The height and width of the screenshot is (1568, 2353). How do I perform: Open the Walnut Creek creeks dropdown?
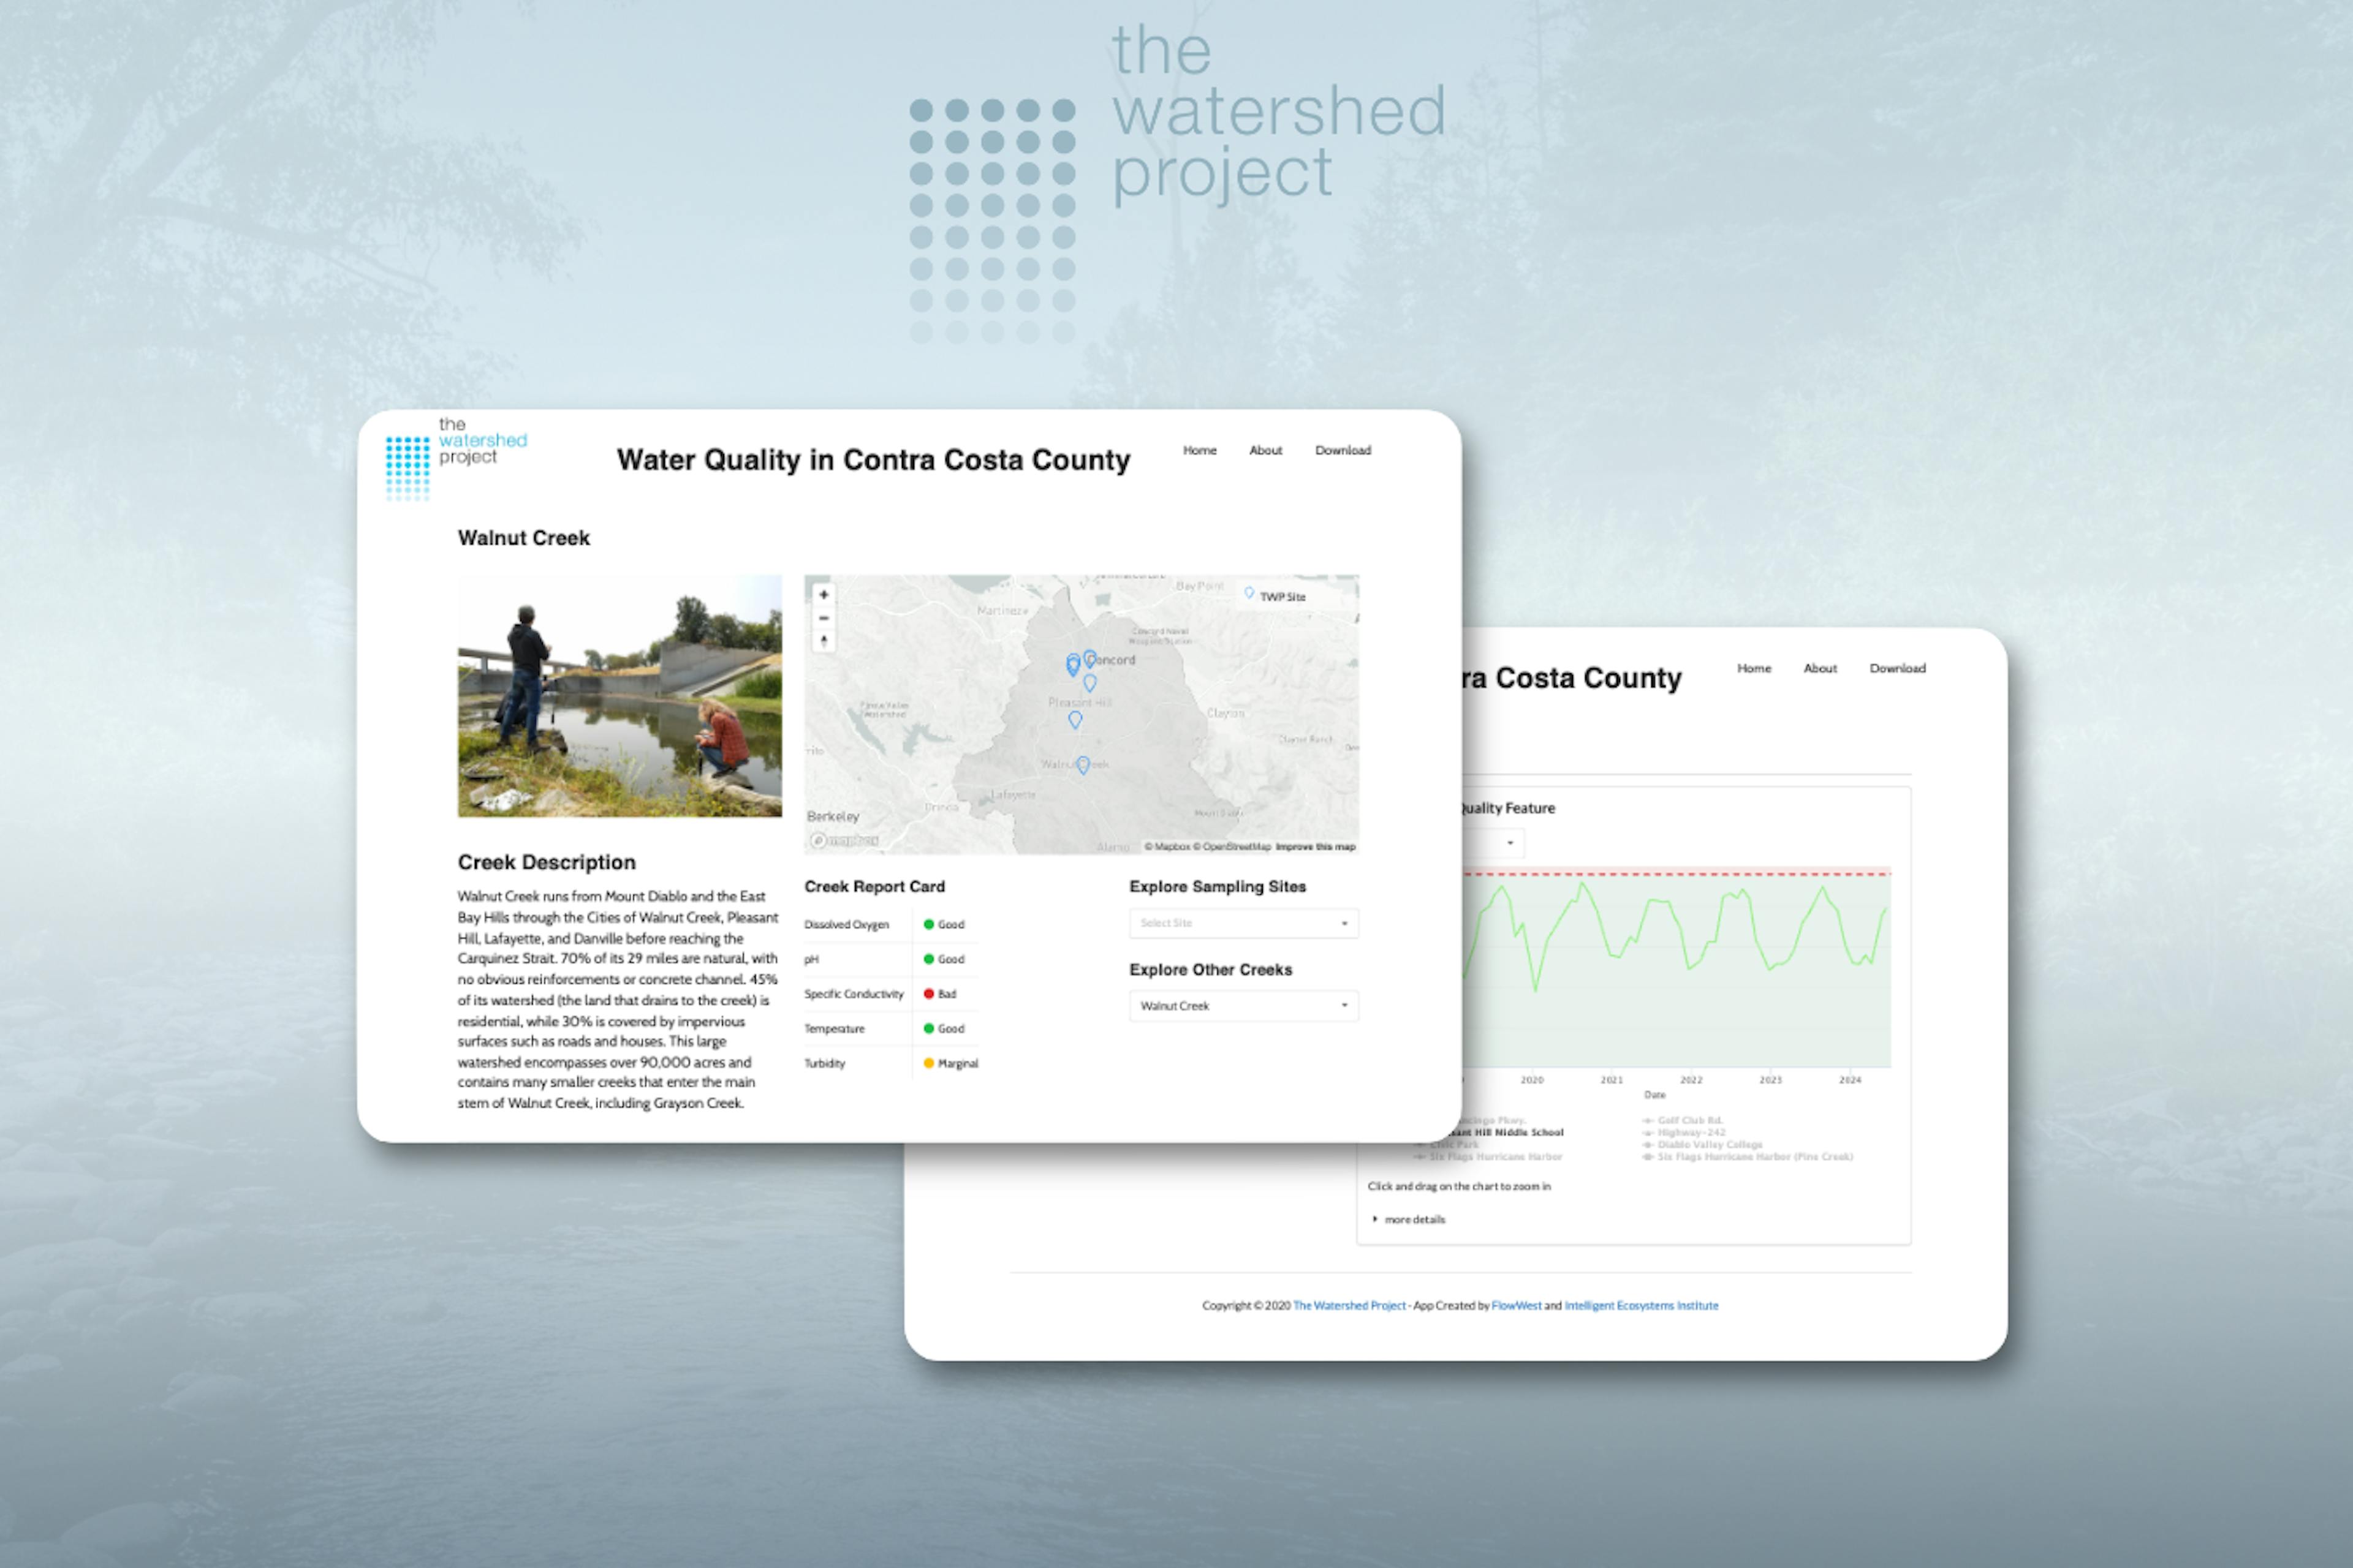pyautogui.click(x=1243, y=1006)
